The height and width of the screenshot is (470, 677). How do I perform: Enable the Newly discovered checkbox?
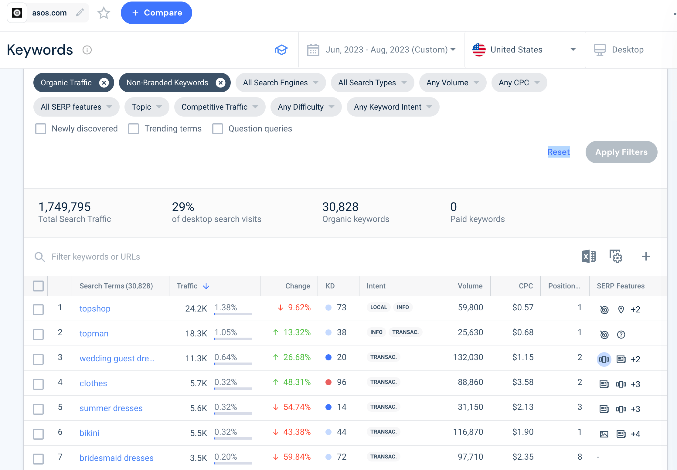click(x=41, y=129)
